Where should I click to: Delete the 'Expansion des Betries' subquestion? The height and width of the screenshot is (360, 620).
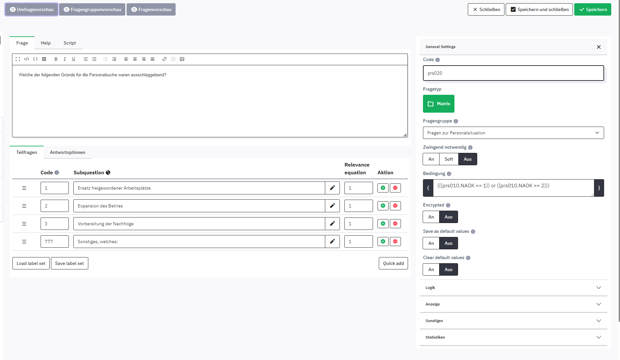pyautogui.click(x=395, y=206)
